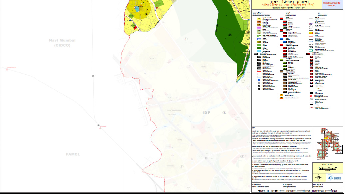Click the Existing Railway Station red circle symbol

coord(311,96)
